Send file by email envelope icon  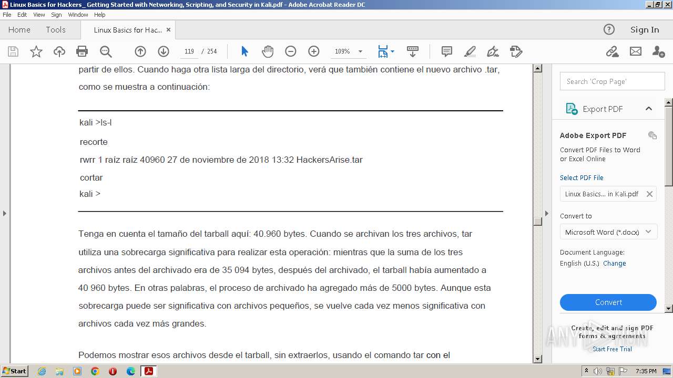[636, 51]
